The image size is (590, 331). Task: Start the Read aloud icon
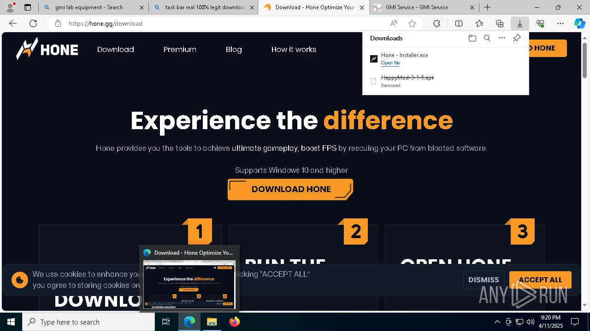[x=394, y=23]
